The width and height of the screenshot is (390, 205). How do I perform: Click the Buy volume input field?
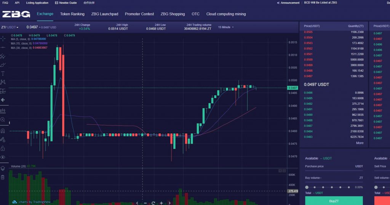(334, 178)
